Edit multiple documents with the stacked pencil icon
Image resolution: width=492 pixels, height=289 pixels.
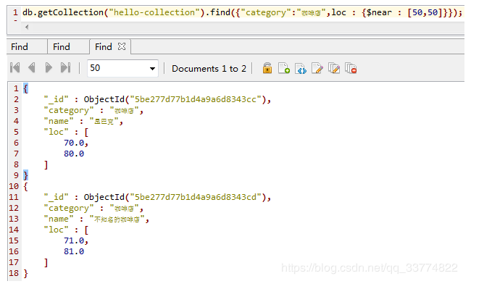pyautogui.click(x=334, y=68)
